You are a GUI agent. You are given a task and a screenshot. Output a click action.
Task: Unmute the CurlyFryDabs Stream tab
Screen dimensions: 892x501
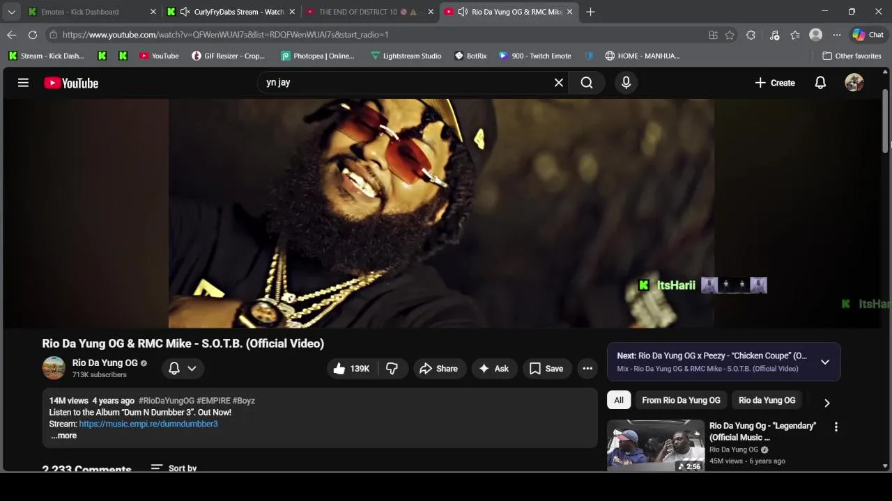pos(185,12)
